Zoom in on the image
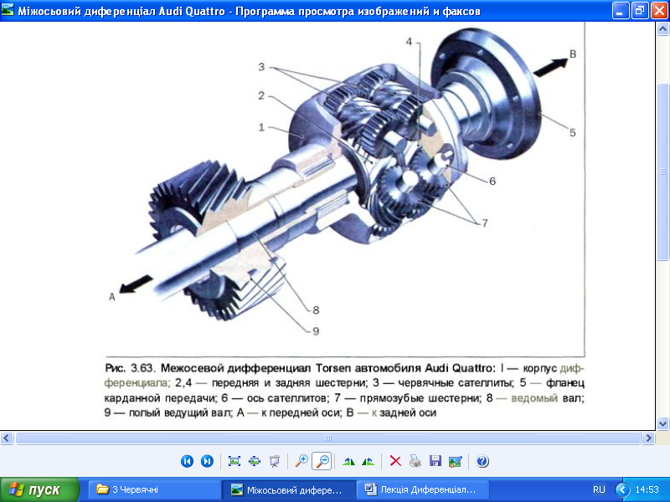This screenshot has height=502, width=670. point(301,461)
